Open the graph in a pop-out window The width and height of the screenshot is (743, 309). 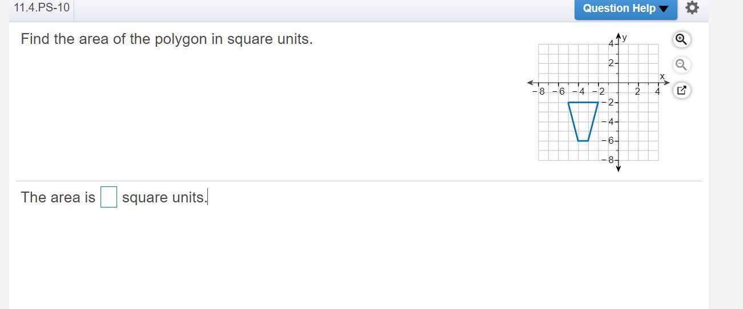pos(681,90)
